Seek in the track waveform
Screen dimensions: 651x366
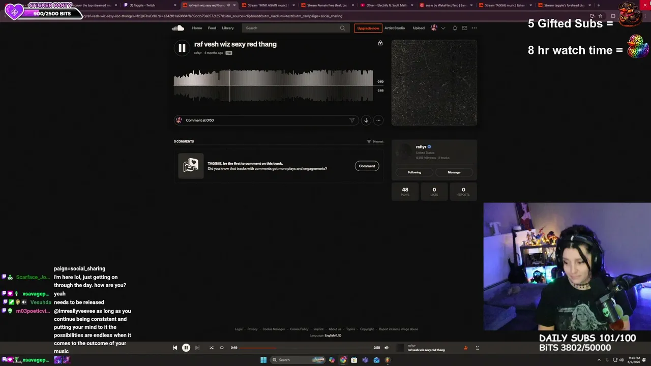tap(274, 85)
